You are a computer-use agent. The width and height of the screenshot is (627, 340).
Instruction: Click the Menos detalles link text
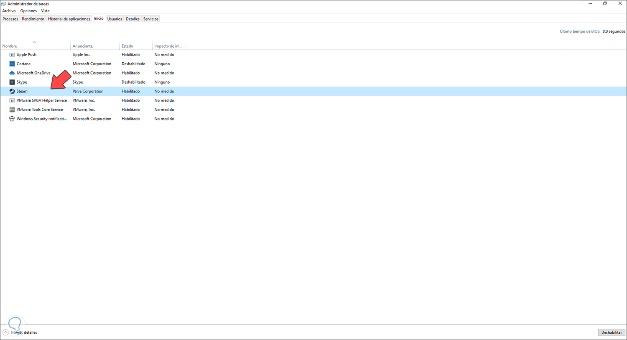[24, 332]
